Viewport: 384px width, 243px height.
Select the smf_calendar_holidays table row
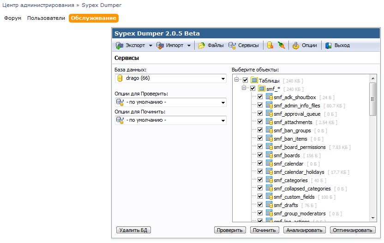299,172
